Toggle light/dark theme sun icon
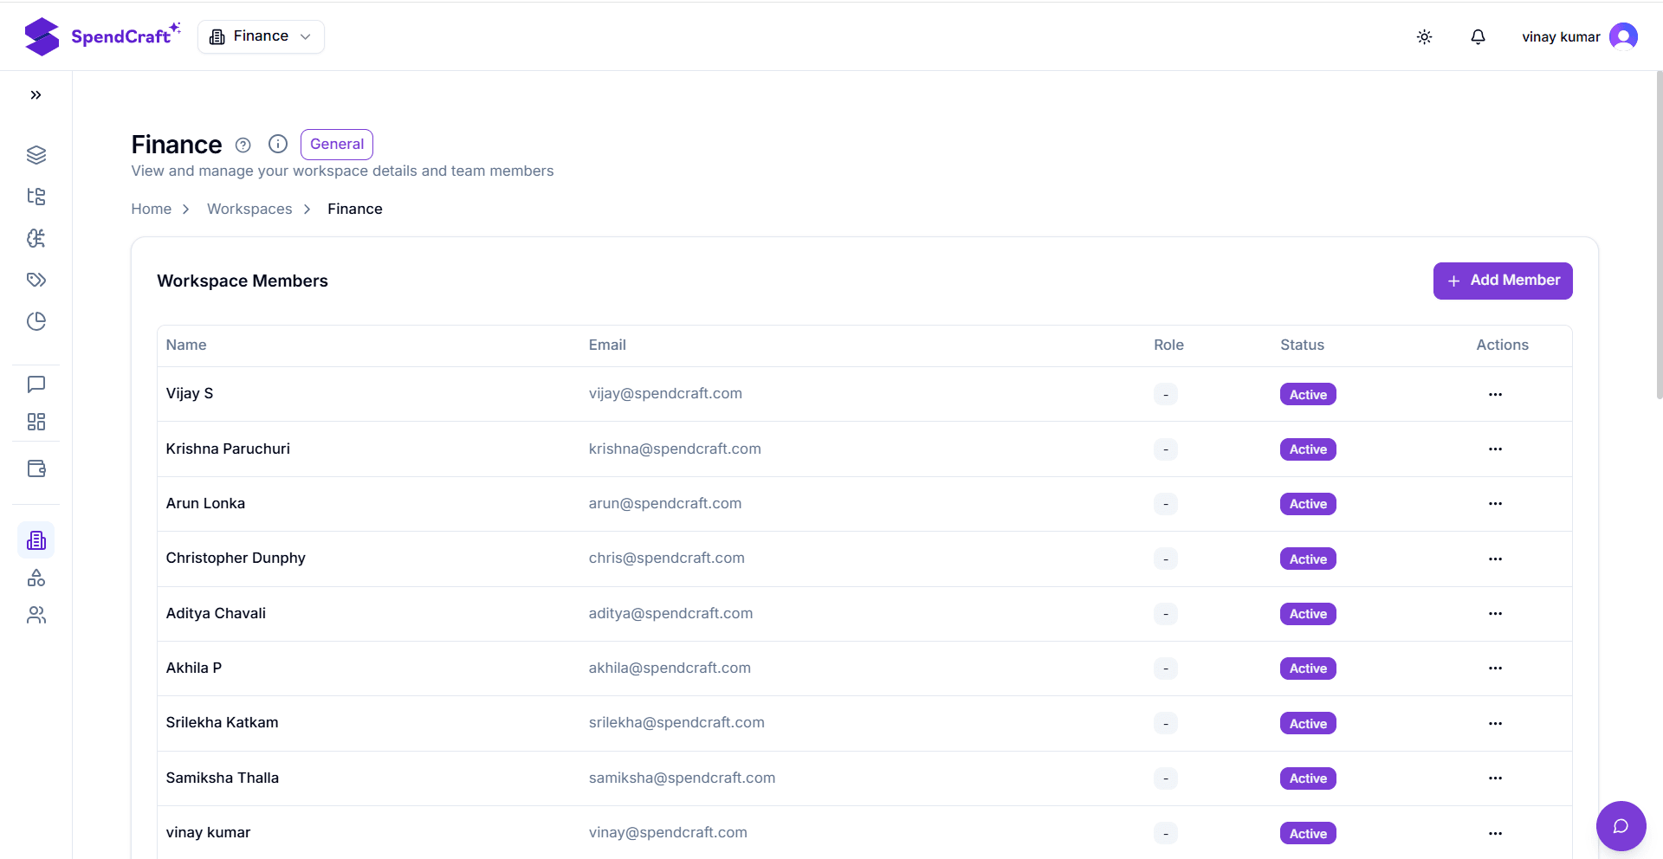1663x859 pixels. 1424,36
